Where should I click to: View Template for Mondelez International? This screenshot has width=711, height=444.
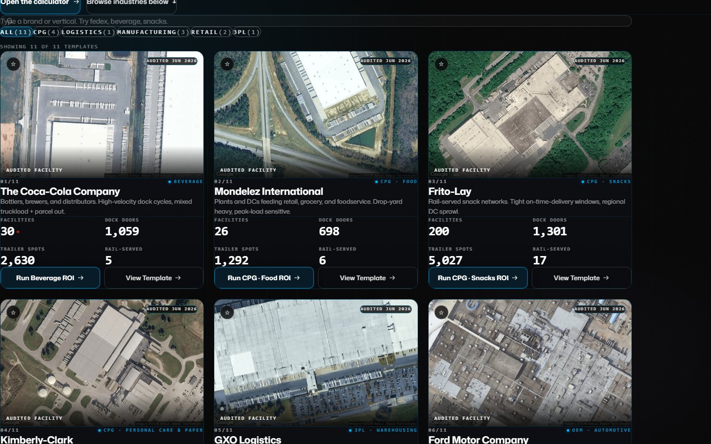(368, 278)
